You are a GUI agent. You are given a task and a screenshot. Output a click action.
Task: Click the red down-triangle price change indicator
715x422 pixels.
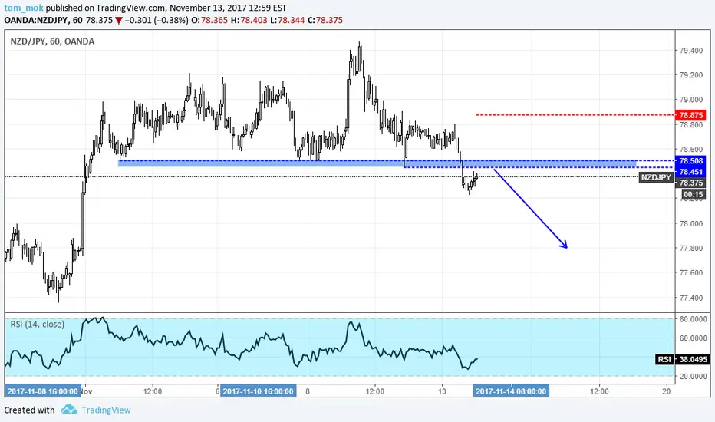point(119,21)
